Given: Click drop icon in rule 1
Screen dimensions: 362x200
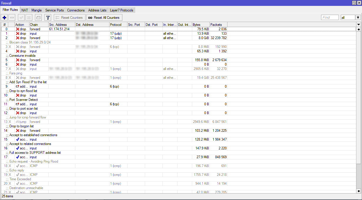Looking at the screenshot, I should [17, 34].
